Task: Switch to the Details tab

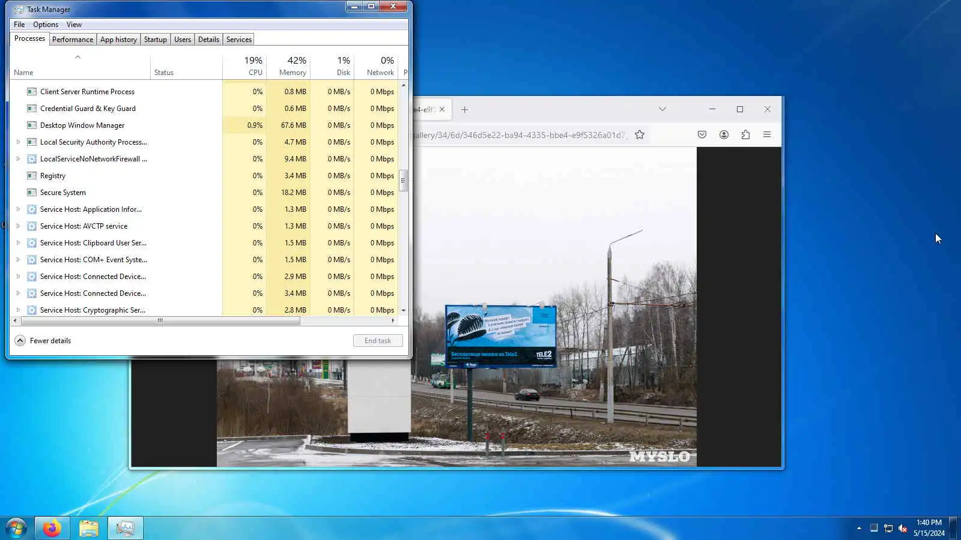Action: pyautogui.click(x=208, y=40)
